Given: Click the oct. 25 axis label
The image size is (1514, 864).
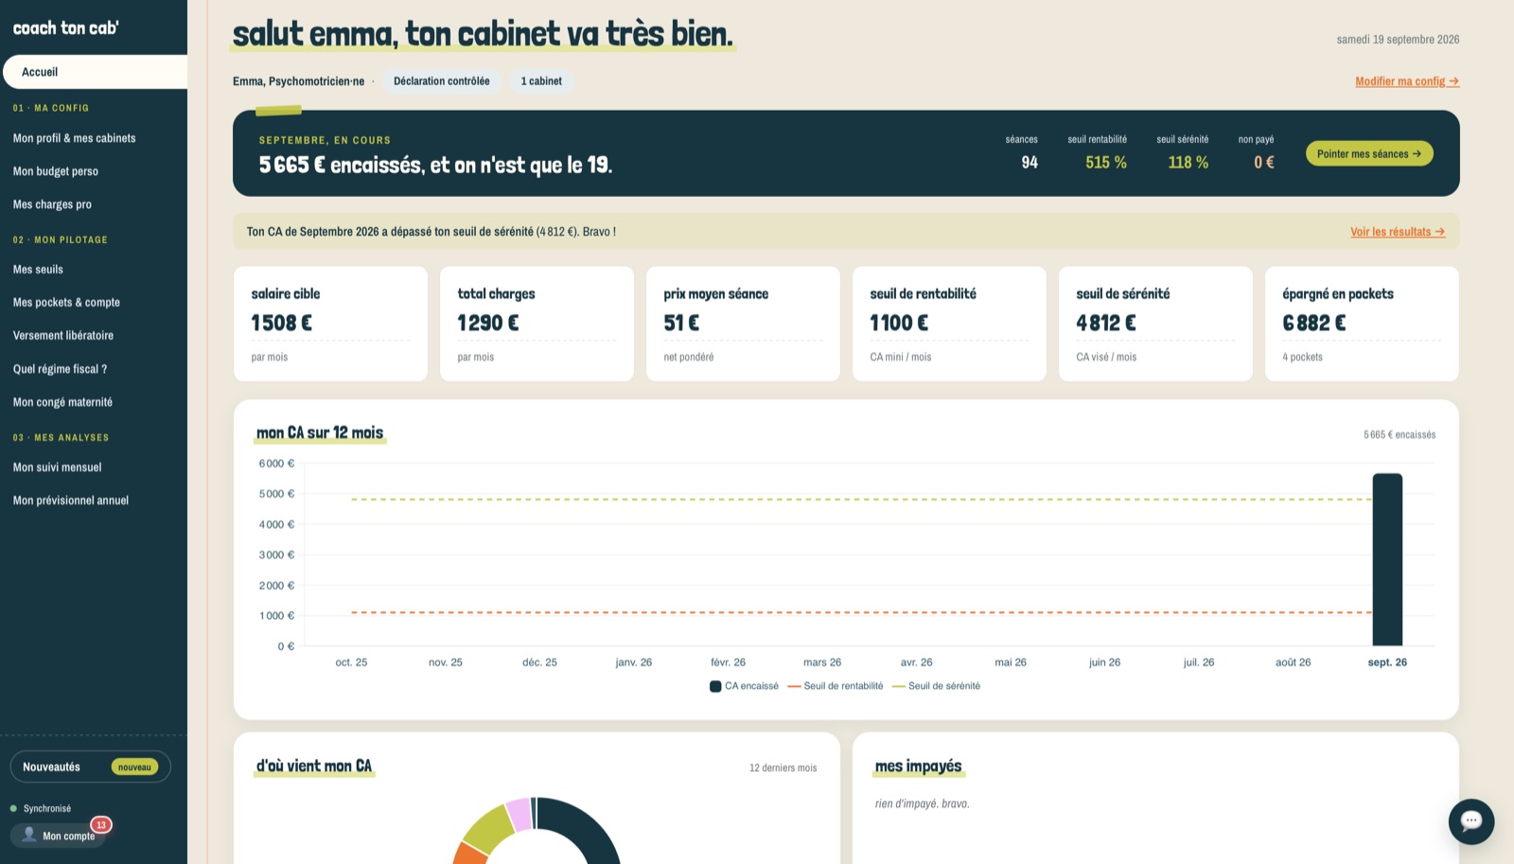Looking at the screenshot, I should pos(351,662).
